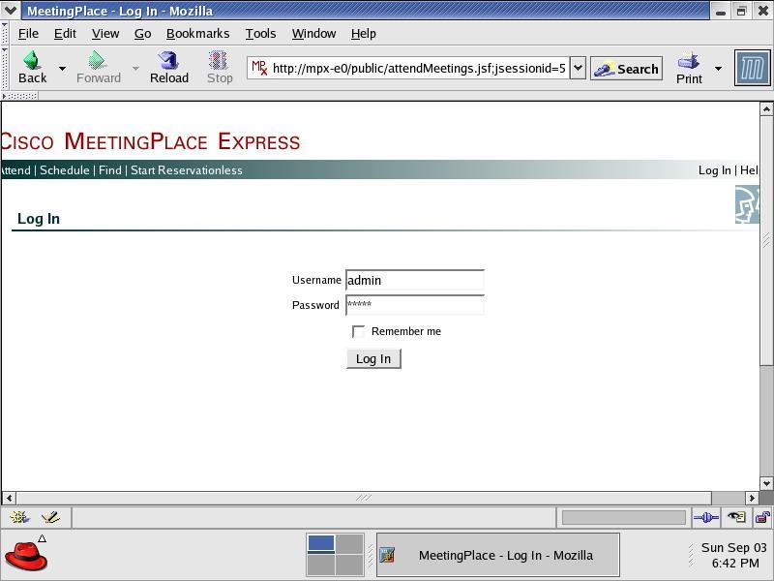Viewport: 774px width, 581px height.
Task: Collapse the navigation toolbar grippy
Action: 5,68
